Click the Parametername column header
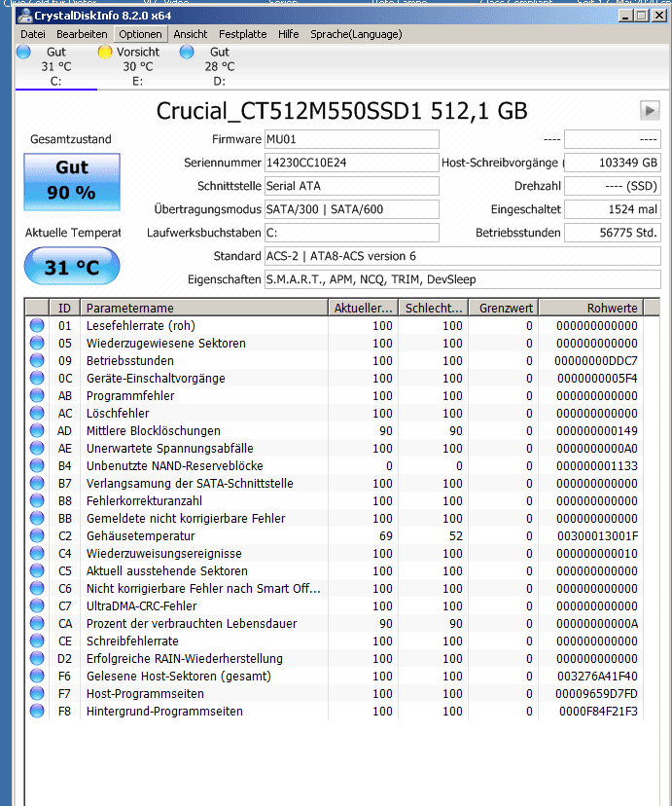The height and width of the screenshot is (806, 672). (204, 308)
